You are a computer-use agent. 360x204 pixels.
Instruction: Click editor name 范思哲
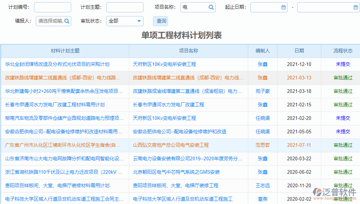click(263, 145)
